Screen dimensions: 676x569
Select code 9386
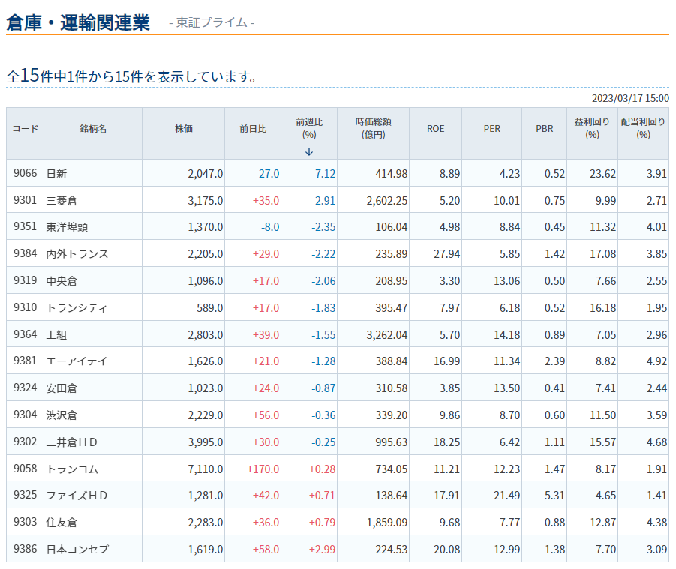(25, 549)
